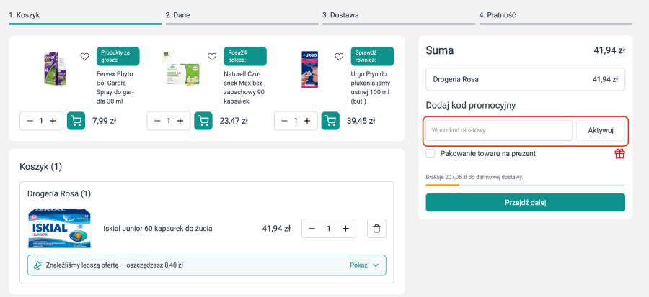
Task: Delete Iskial Junior using trash icon
Action: (376, 229)
